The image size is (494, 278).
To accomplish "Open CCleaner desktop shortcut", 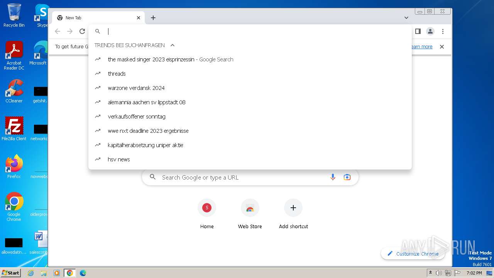I will tap(14, 91).
